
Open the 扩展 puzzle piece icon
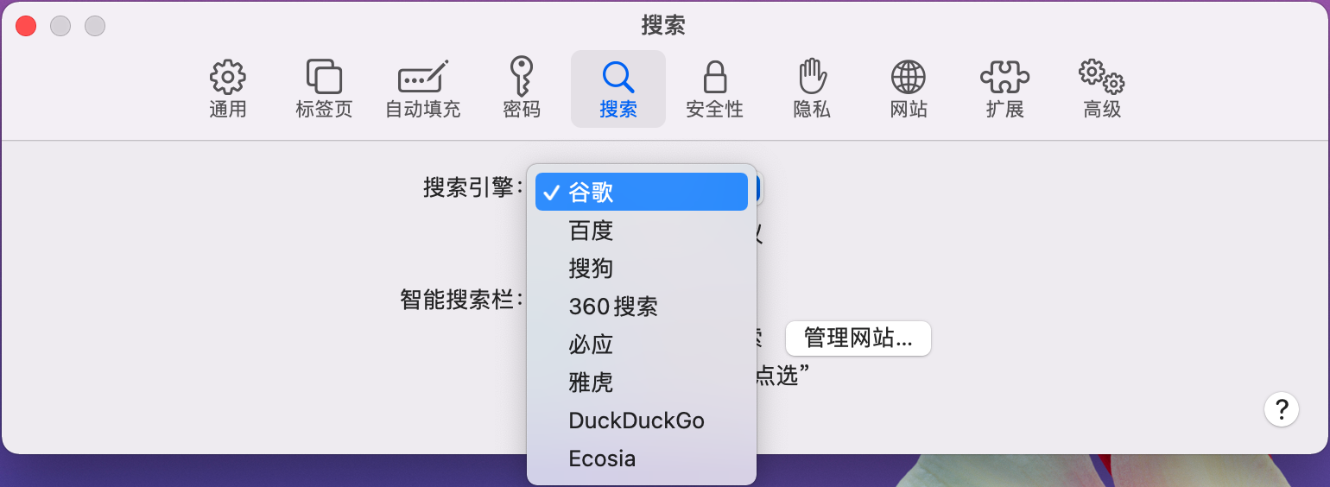coord(1004,78)
